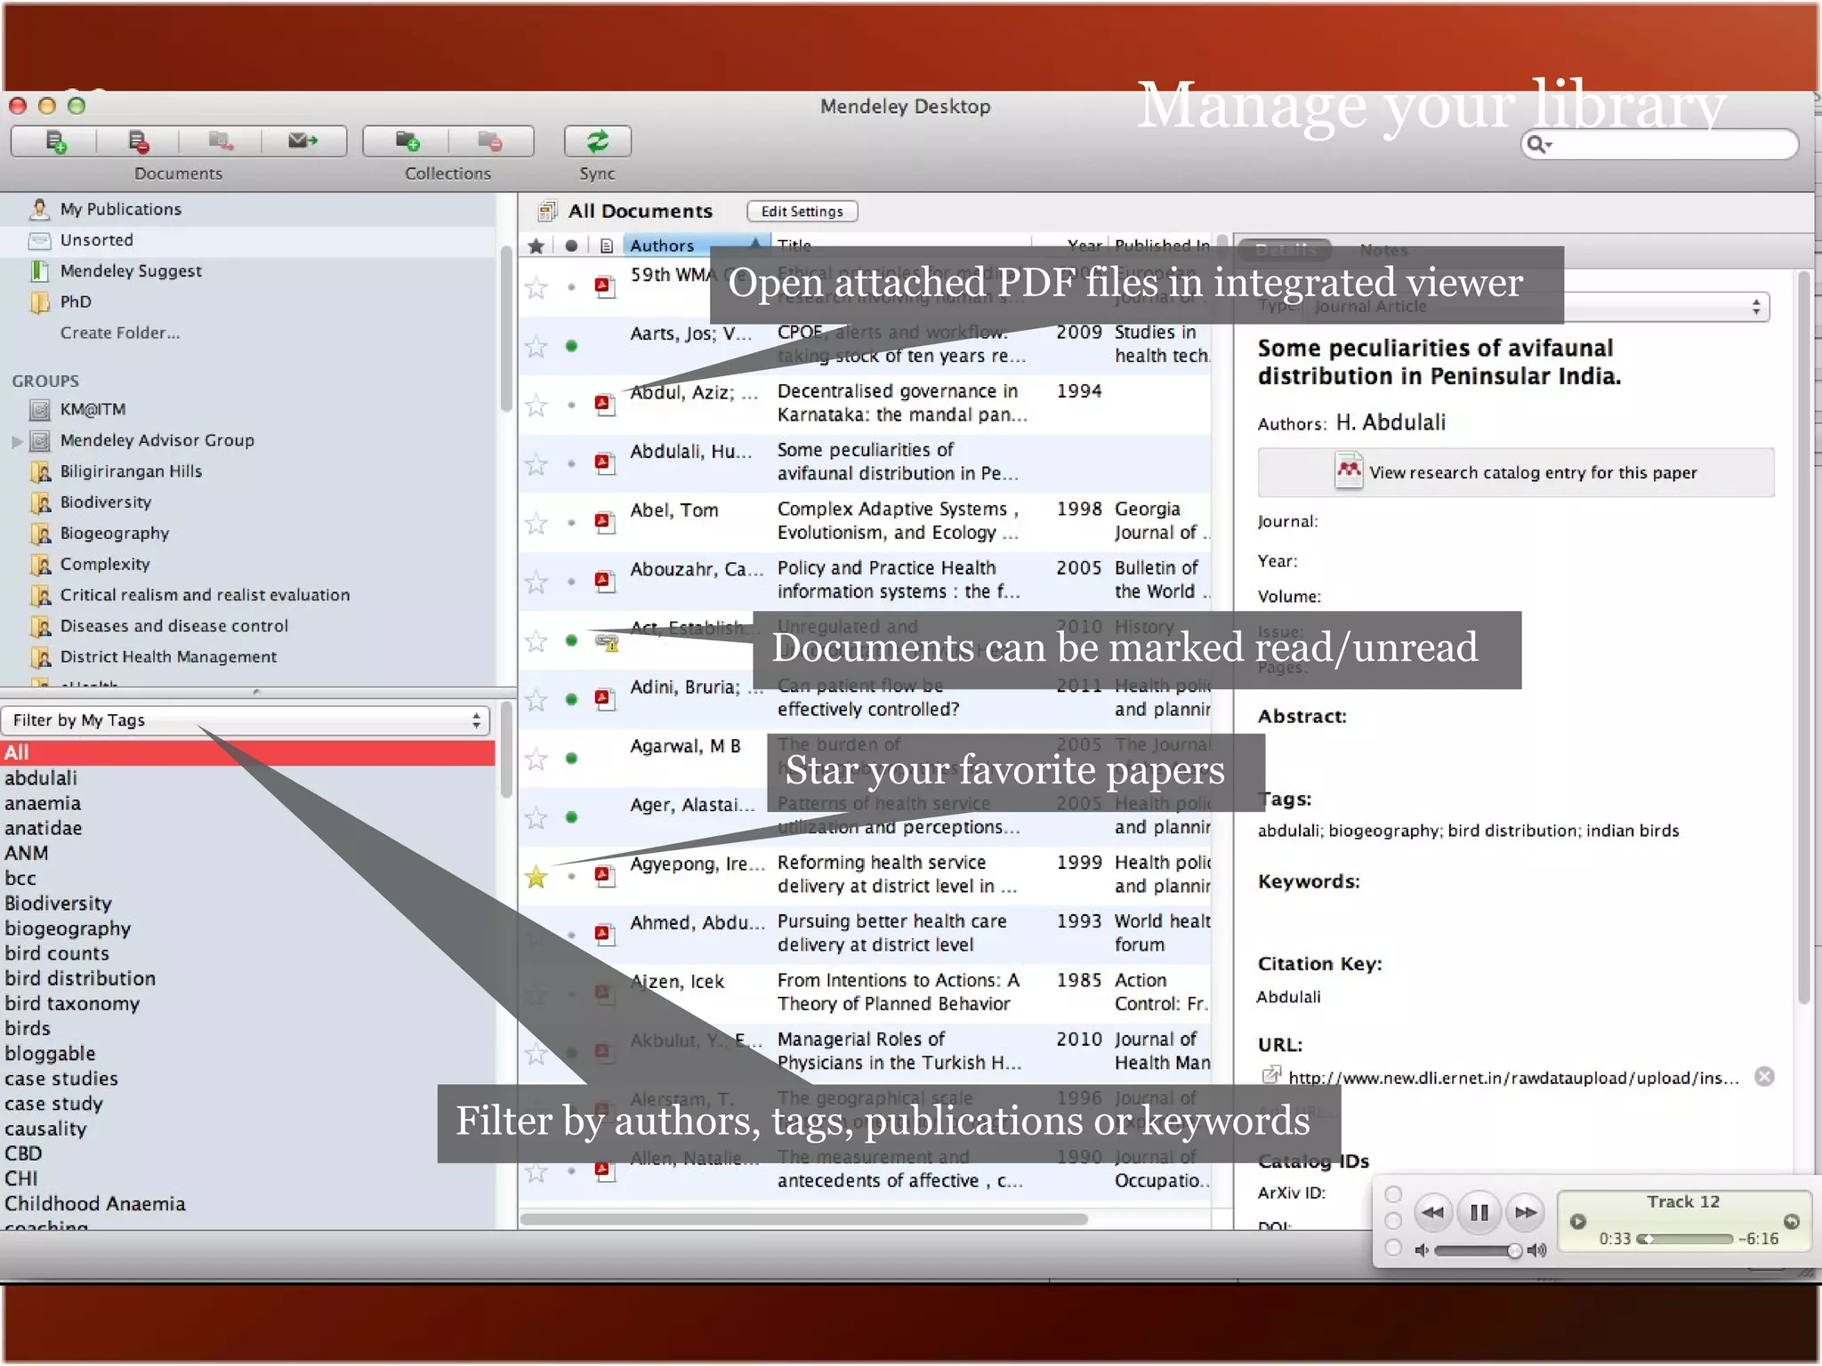Viewport: 1822px width, 1366px height.
Task: Pause Track 12 in the player
Action: (x=1479, y=1212)
